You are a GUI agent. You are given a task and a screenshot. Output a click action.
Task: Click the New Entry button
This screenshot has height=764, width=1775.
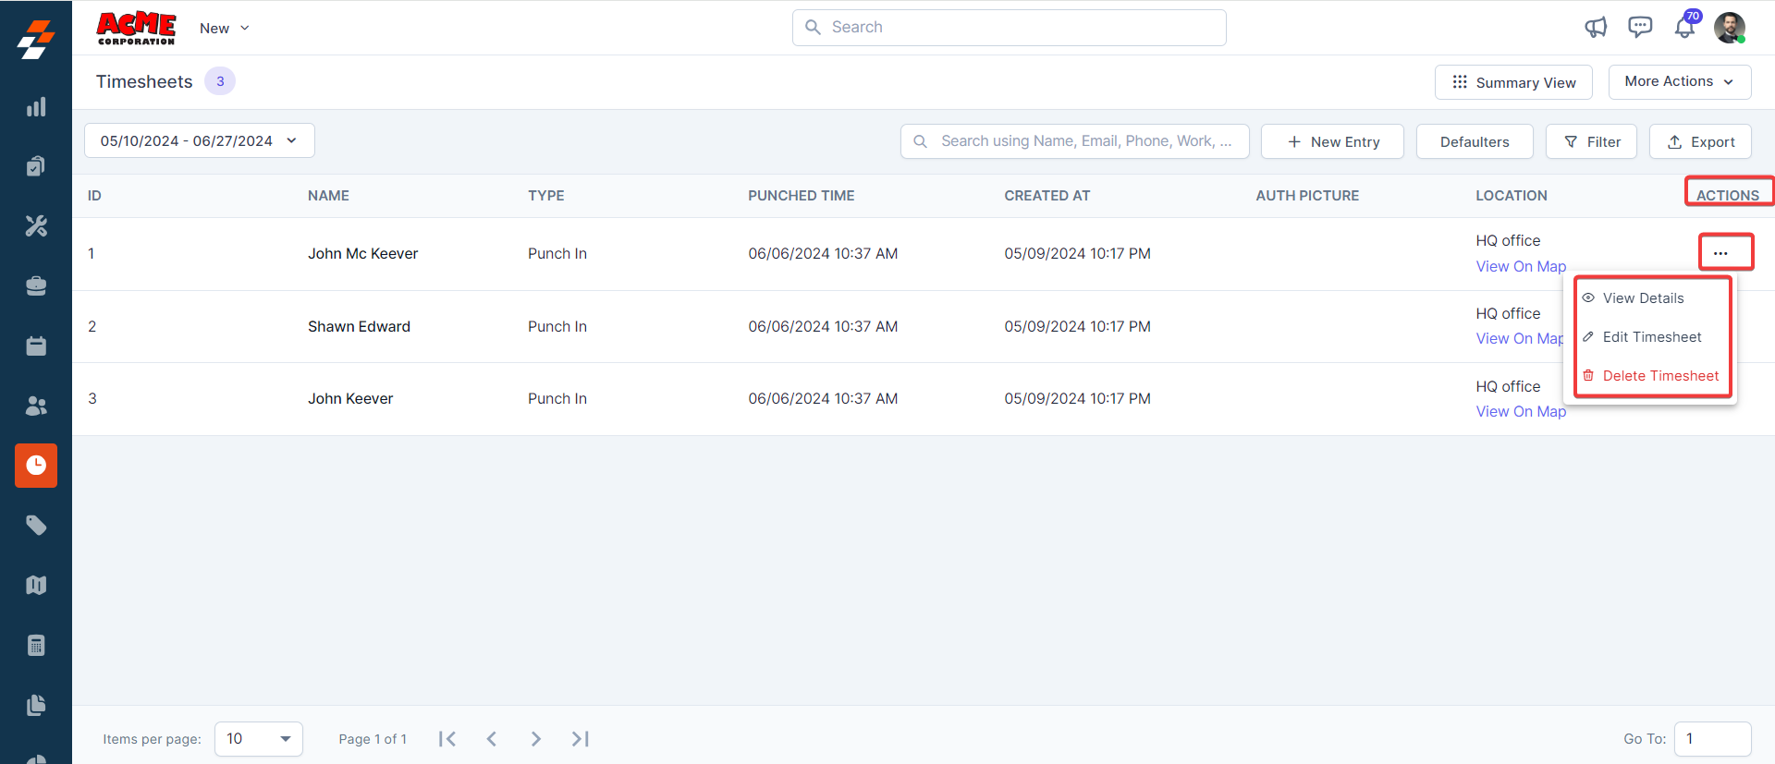point(1332,142)
